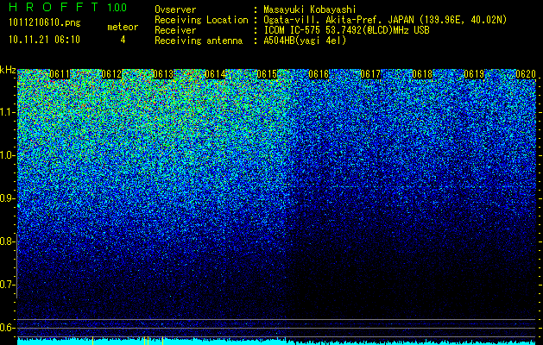Click the 0617 time marker
Image resolution: width=543 pixels, height=345 pixels.
pos(370,74)
